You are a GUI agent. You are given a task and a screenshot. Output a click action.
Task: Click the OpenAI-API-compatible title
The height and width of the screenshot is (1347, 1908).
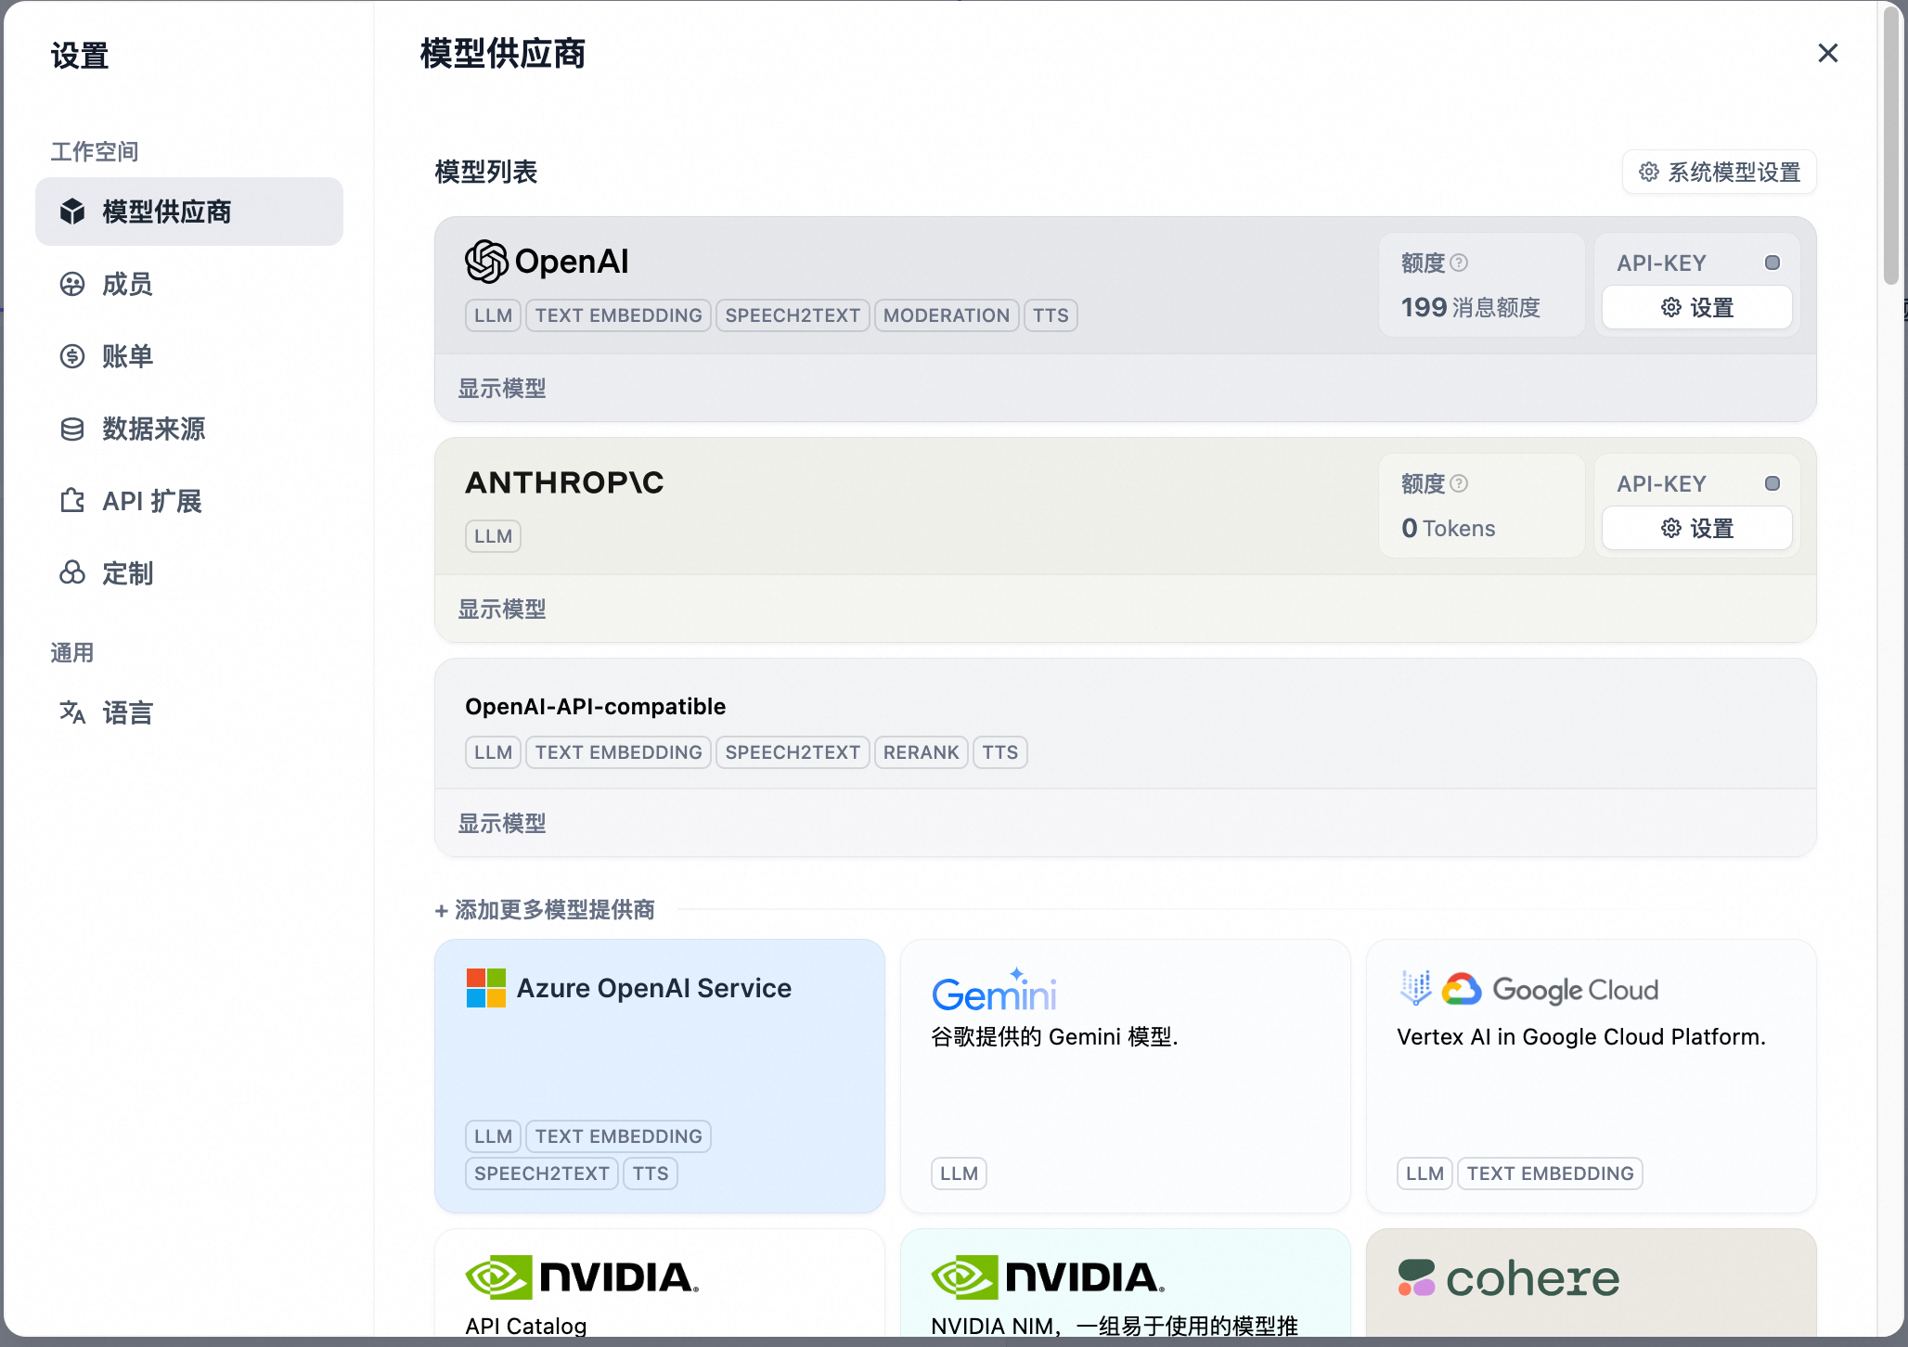pyautogui.click(x=596, y=707)
